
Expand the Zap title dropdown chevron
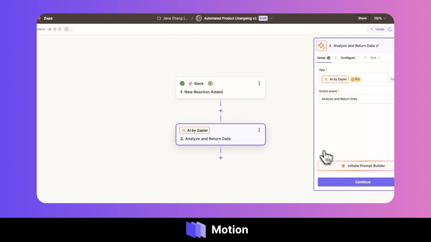click(x=272, y=18)
